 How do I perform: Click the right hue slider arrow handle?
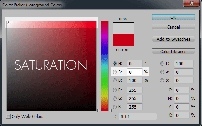[x=110, y=110]
